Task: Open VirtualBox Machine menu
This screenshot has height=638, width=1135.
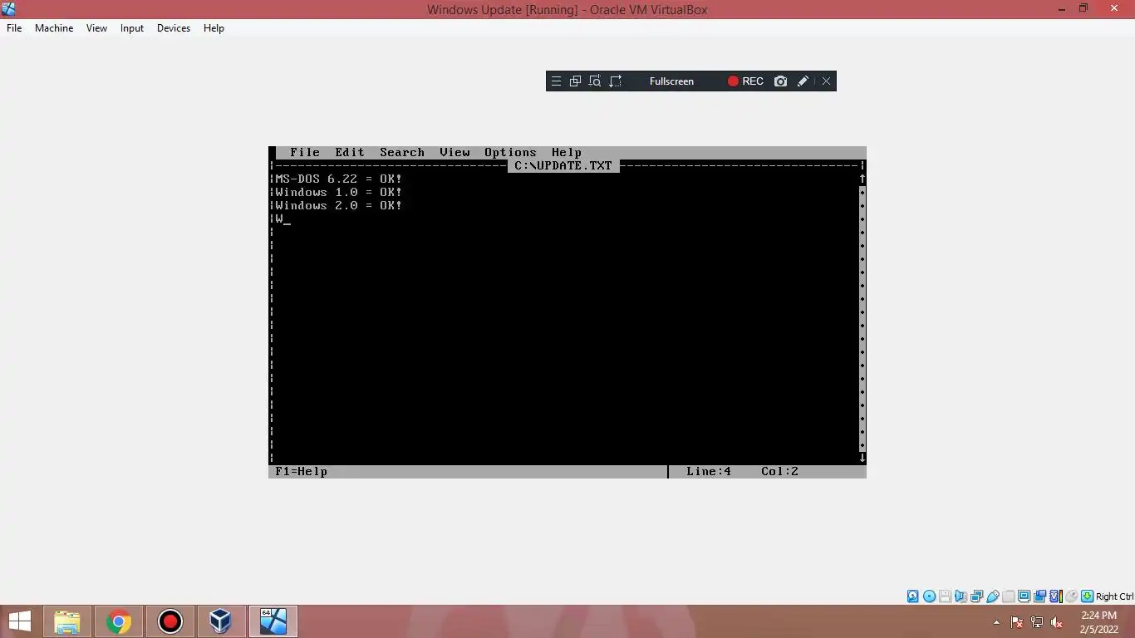Action: coord(54,27)
